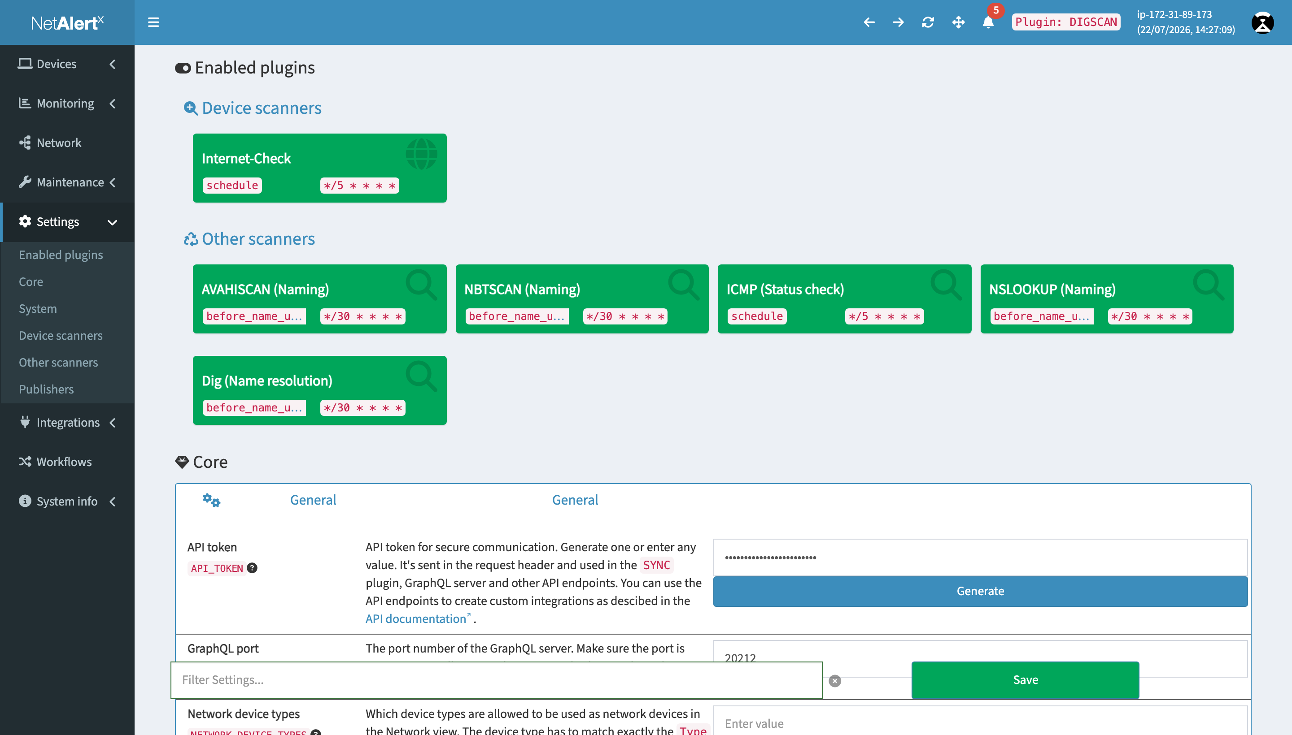Switch to the second General tab
The image size is (1292, 735).
tap(575, 500)
